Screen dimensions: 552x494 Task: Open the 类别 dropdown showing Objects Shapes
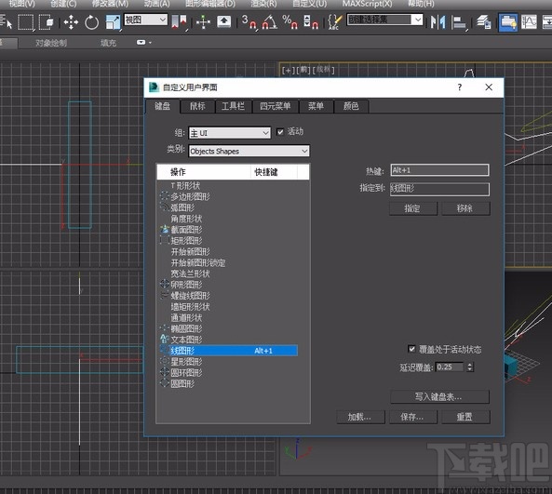click(x=249, y=151)
